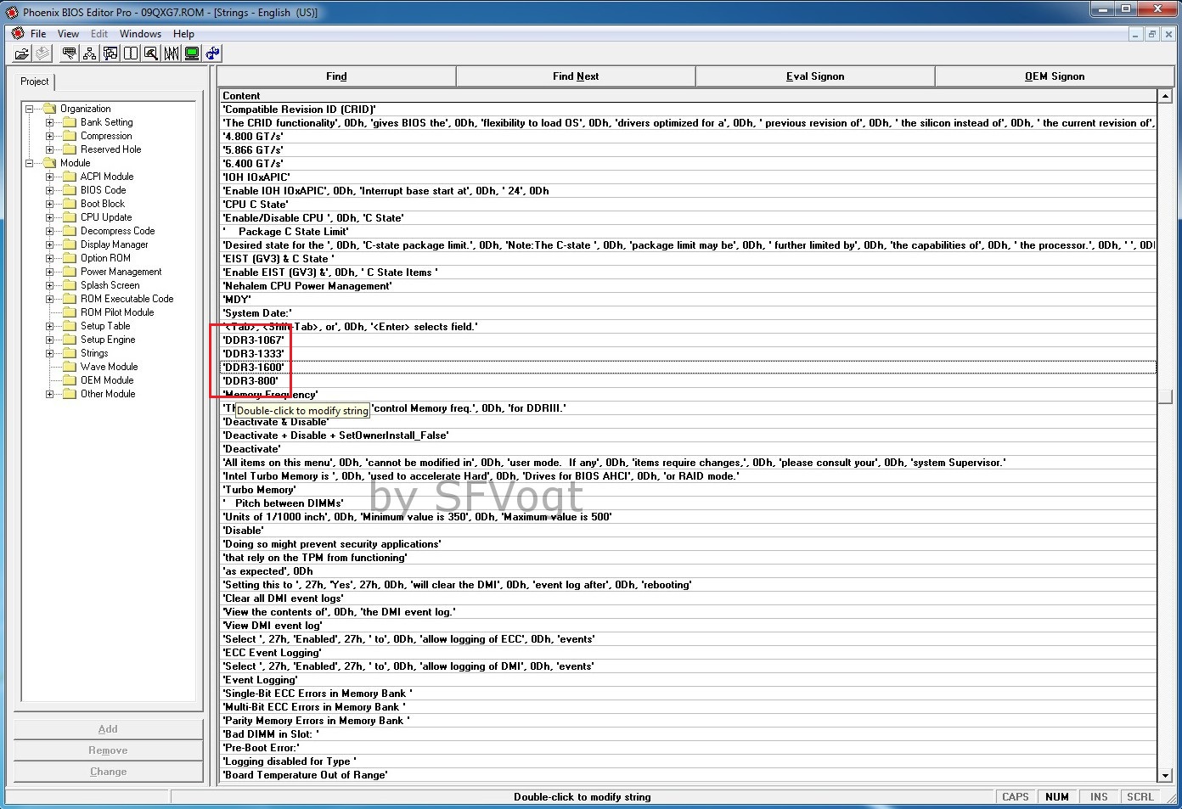Screen dimensions: 1182x809
Task: Switch to the Project tab
Action: (x=35, y=81)
